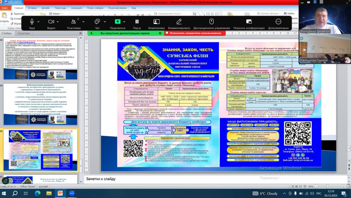Open the More (Дополнительно) options menu

click(278, 22)
